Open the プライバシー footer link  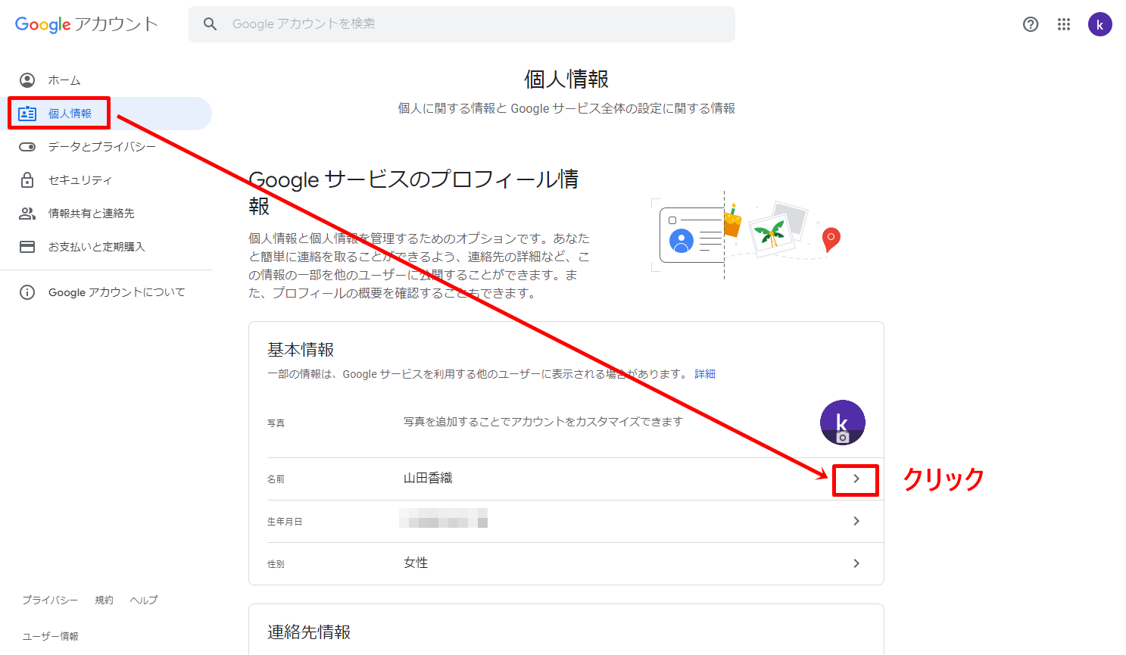(50, 600)
